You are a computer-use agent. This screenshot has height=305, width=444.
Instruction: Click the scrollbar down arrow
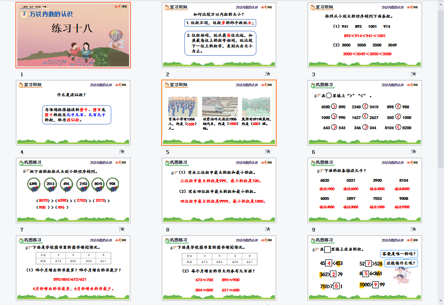(441, 301)
